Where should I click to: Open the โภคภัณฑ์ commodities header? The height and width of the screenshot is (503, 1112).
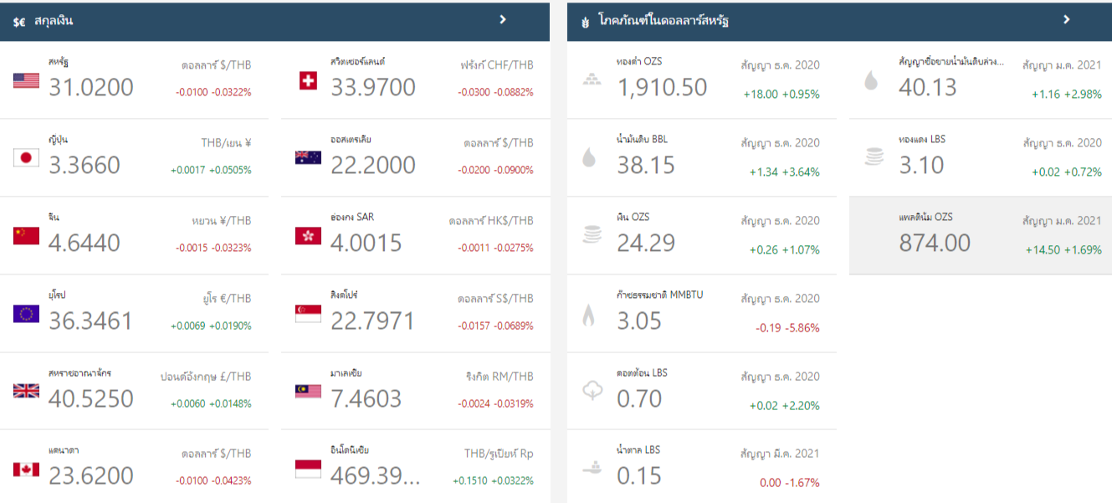pos(663,21)
